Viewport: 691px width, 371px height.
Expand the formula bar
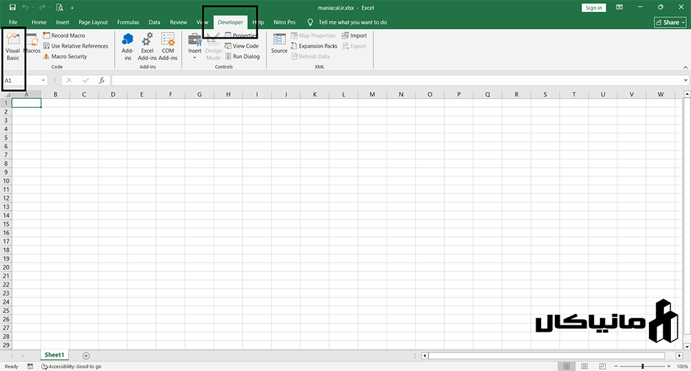point(685,81)
